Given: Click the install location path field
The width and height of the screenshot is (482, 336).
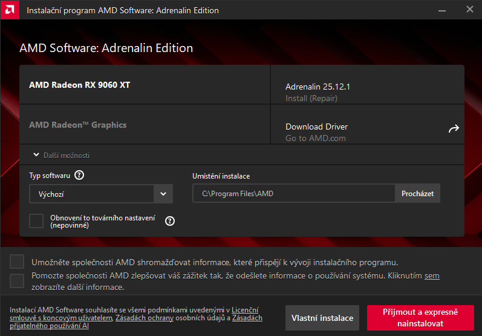Looking at the screenshot, I should [x=294, y=194].
